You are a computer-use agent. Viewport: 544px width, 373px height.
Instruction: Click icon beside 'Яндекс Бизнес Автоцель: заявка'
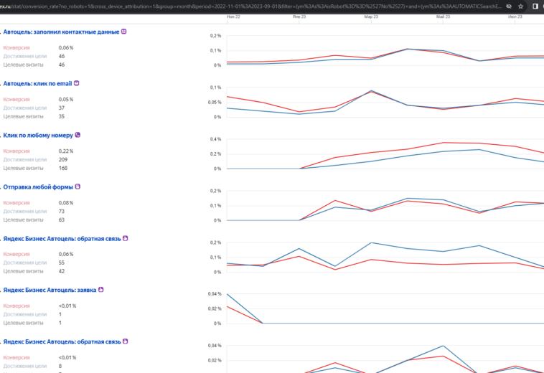pos(101,290)
